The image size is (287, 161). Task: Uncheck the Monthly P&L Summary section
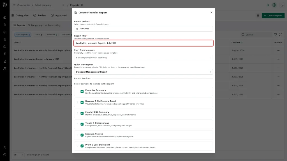82,113
